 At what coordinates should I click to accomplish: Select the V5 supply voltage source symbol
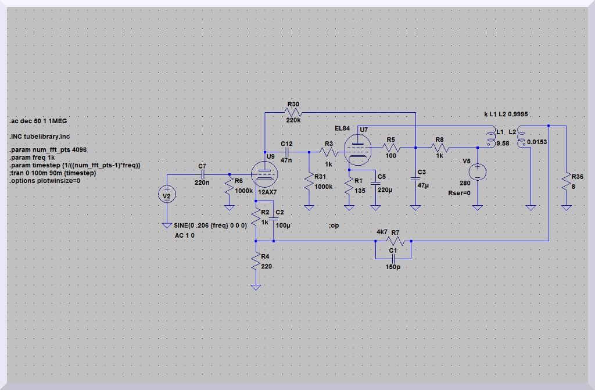click(477, 172)
